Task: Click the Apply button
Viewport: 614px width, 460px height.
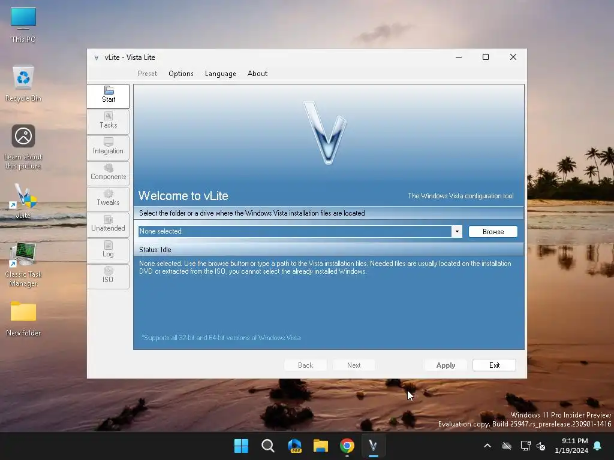Action: click(x=446, y=365)
